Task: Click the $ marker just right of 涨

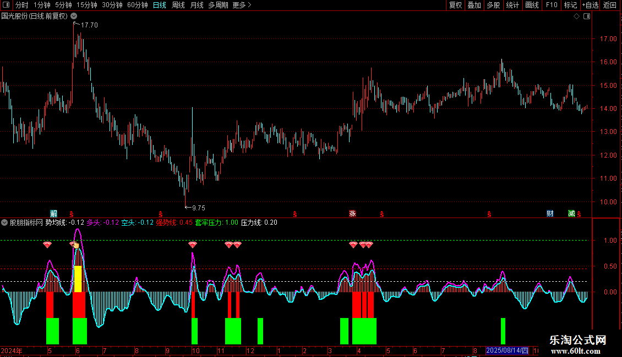Action: pyautogui.click(x=381, y=214)
